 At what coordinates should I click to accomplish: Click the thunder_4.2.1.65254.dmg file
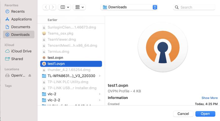[x=71, y=70]
